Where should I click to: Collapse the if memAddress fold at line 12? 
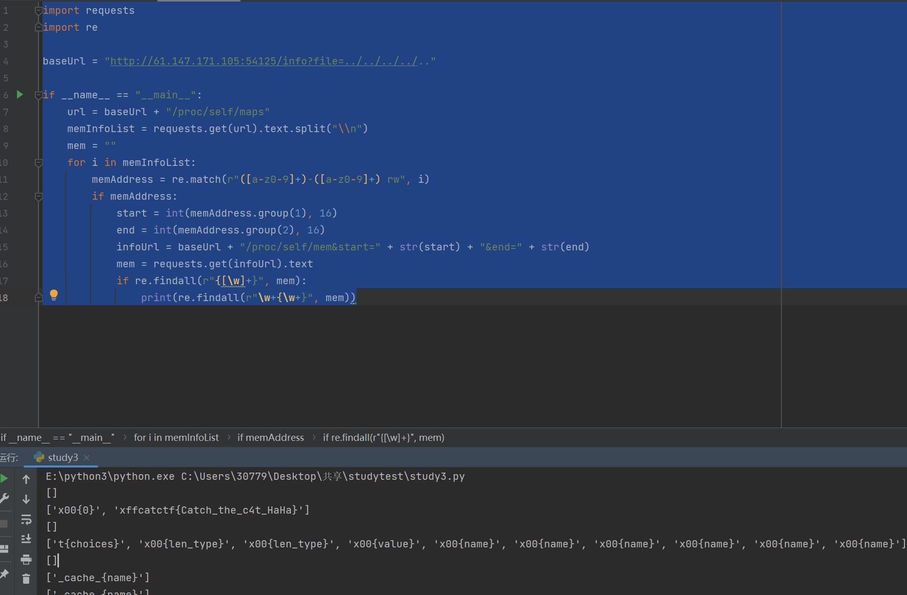pos(38,196)
